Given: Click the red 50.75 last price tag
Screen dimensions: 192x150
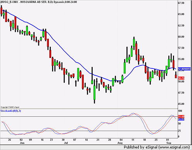Looking at the screenshot, I should [x=181, y=78].
